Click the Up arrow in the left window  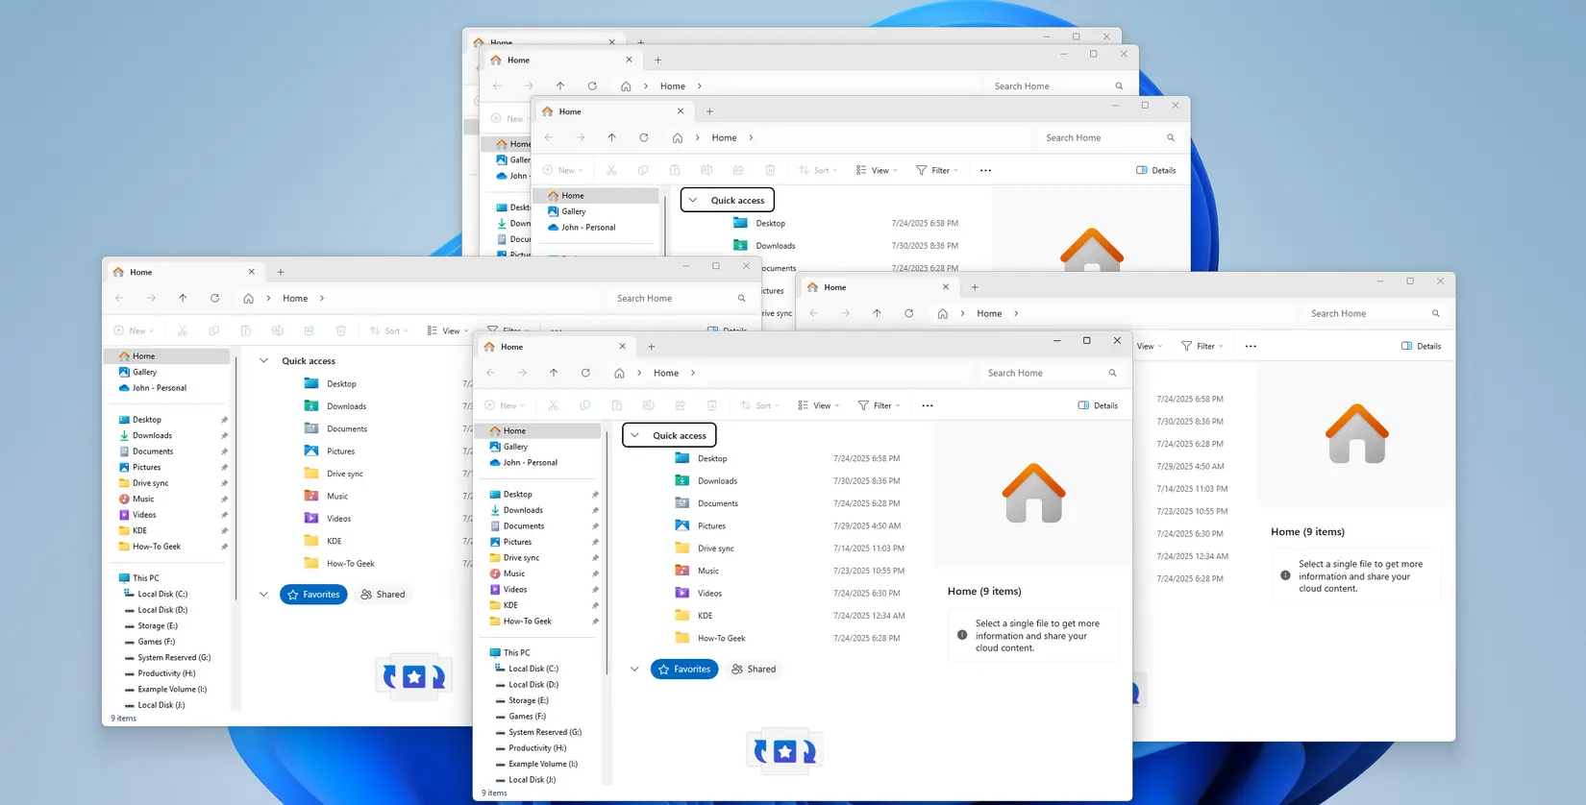pyautogui.click(x=183, y=298)
